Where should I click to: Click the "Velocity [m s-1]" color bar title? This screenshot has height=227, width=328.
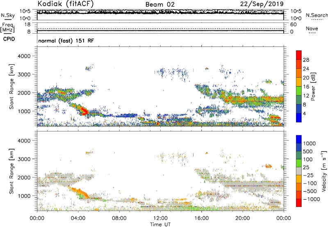pyautogui.click(x=324, y=171)
